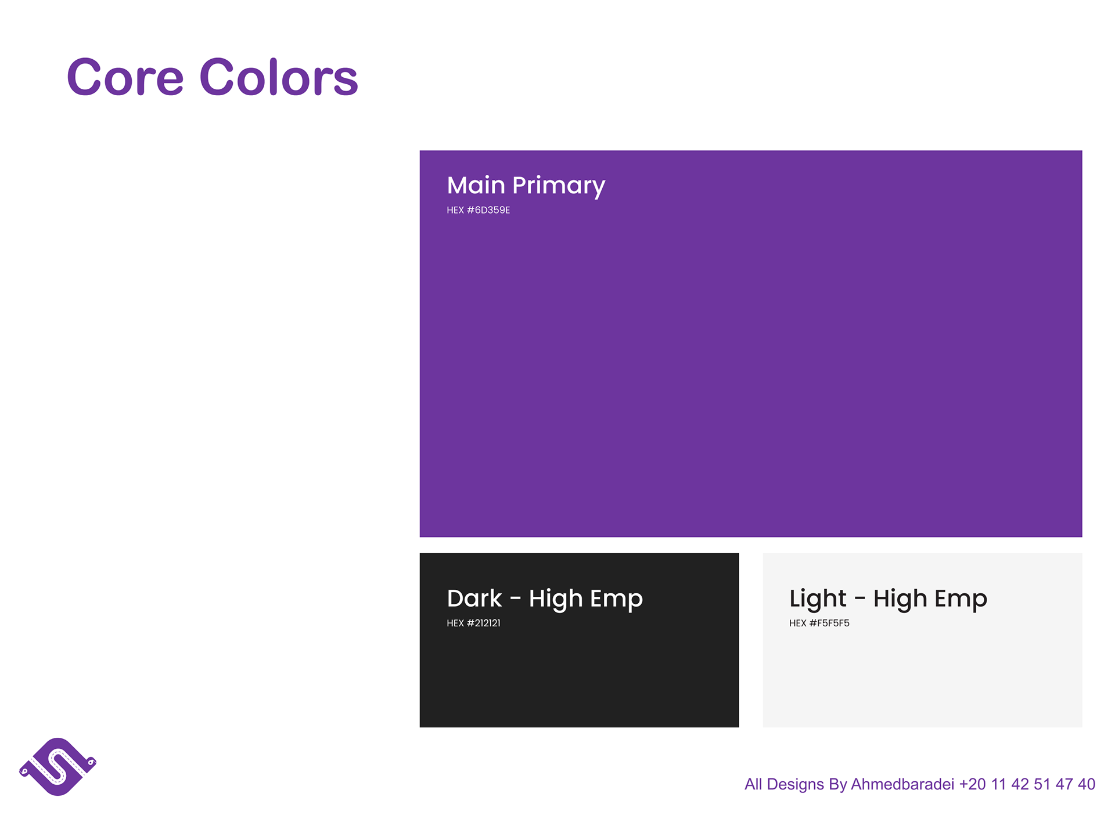Click the Ahmedbaradei name in footer
The image size is (1115, 815).
pyautogui.click(x=902, y=784)
